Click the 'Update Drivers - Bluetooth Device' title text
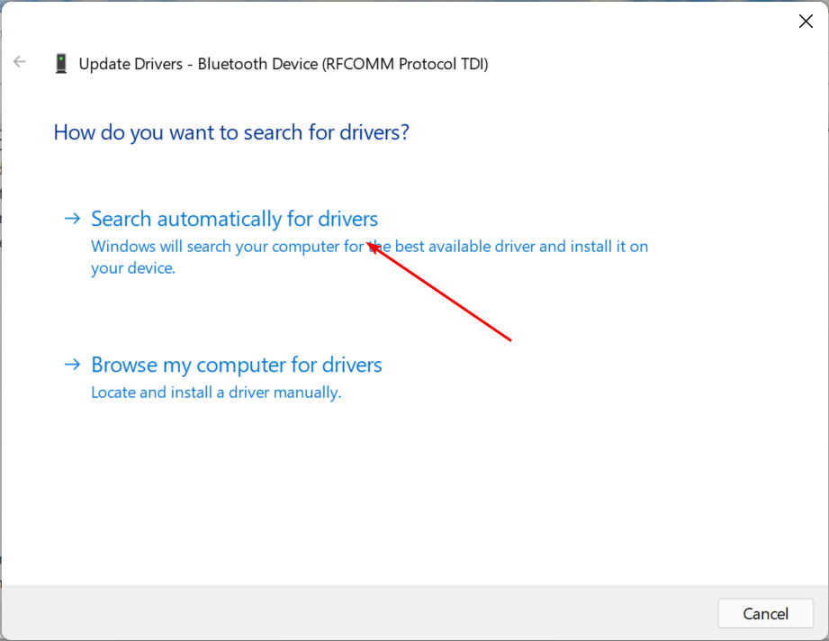This screenshot has width=829, height=641. (284, 64)
